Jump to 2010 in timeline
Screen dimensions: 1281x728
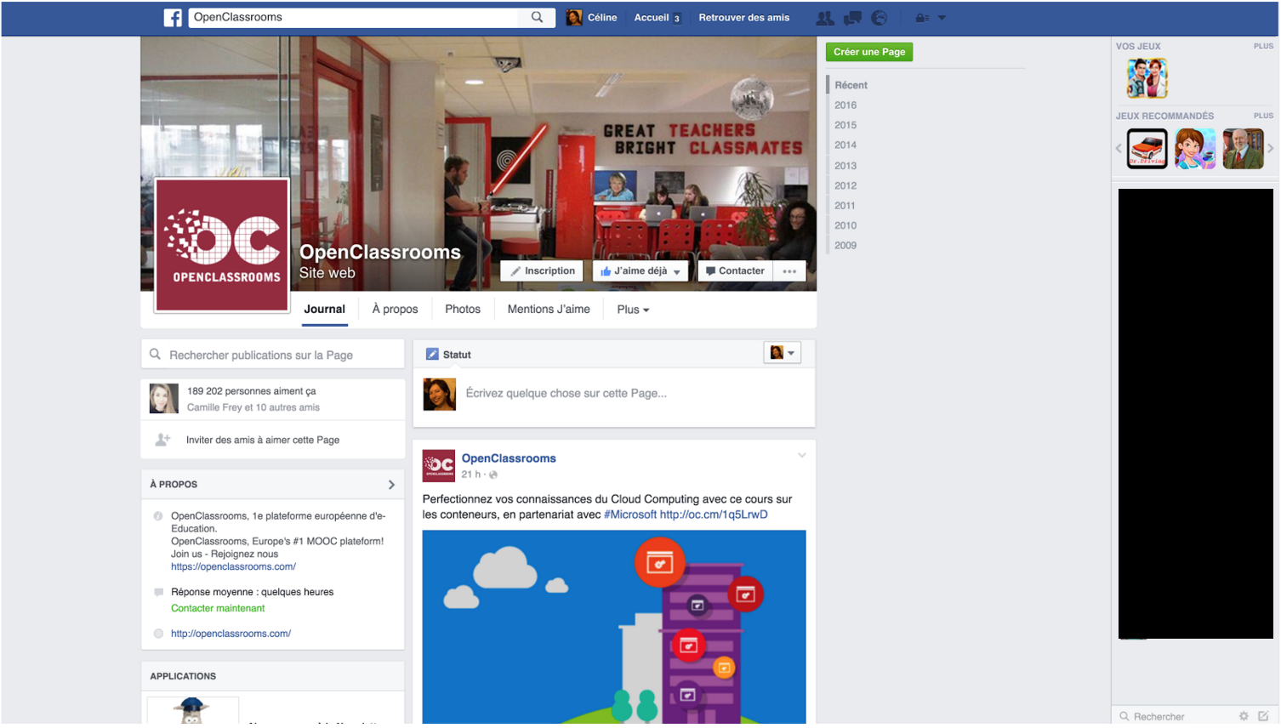(x=845, y=225)
